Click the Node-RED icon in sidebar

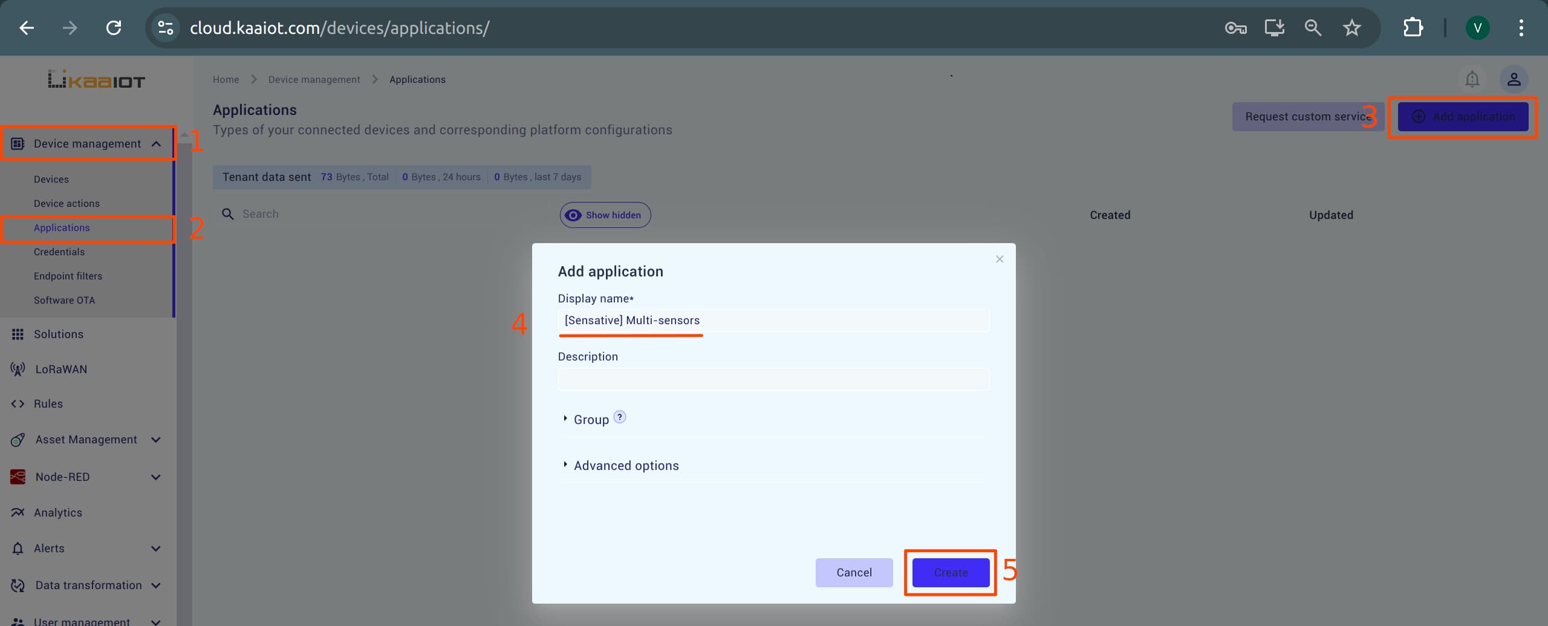pyautogui.click(x=18, y=476)
